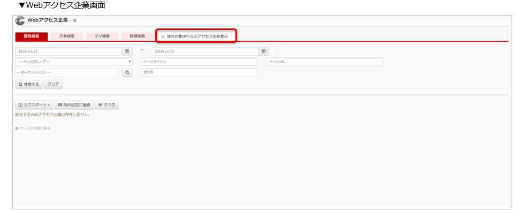This screenshot has height=211, width=526.
Task: Enable 除外対象IPからのアクセスを非表示 checkbox
Action: point(163,36)
